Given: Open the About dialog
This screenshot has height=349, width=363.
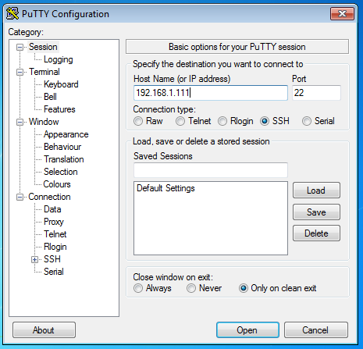Looking at the screenshot, I should [44, 330].
